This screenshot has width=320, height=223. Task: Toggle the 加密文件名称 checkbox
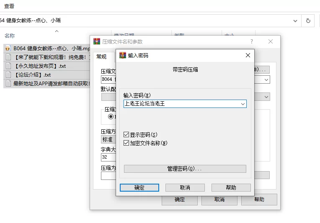pyautogui.click(x=126, y=143)
